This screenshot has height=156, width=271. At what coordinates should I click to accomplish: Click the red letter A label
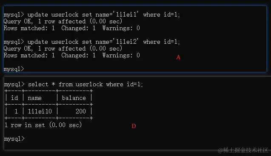[x=178, y=57]
